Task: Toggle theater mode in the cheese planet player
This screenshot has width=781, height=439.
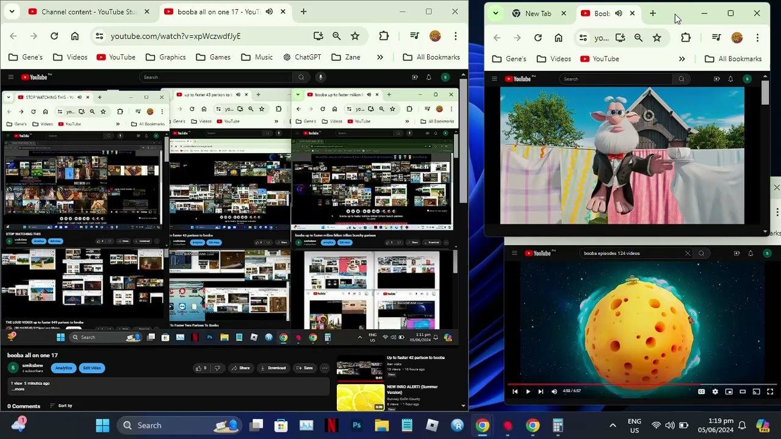Action: 743,392
